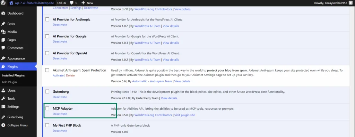
Task: Deactivate the MCP Adapter plugin
Action: click(x=60, y=114)
